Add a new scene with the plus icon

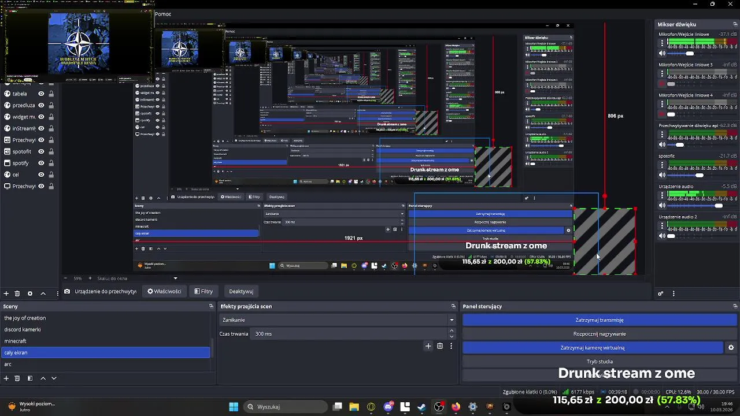(x=6, y=378)
